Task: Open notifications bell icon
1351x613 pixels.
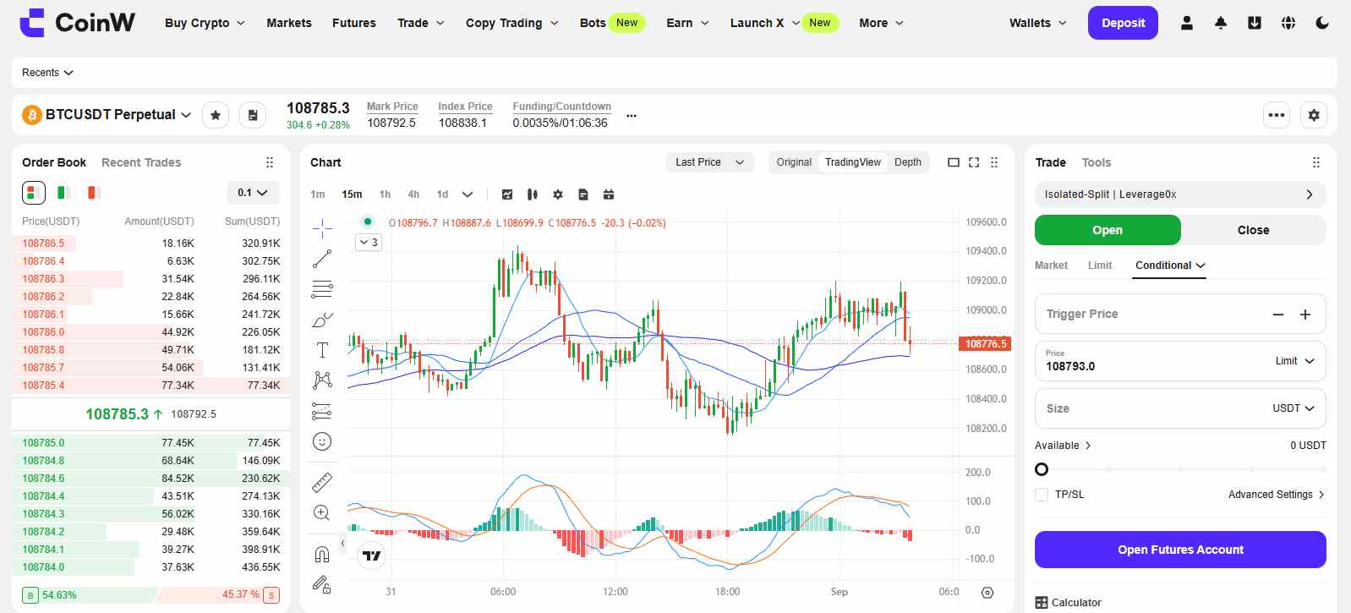Action: coord(1220,23)
